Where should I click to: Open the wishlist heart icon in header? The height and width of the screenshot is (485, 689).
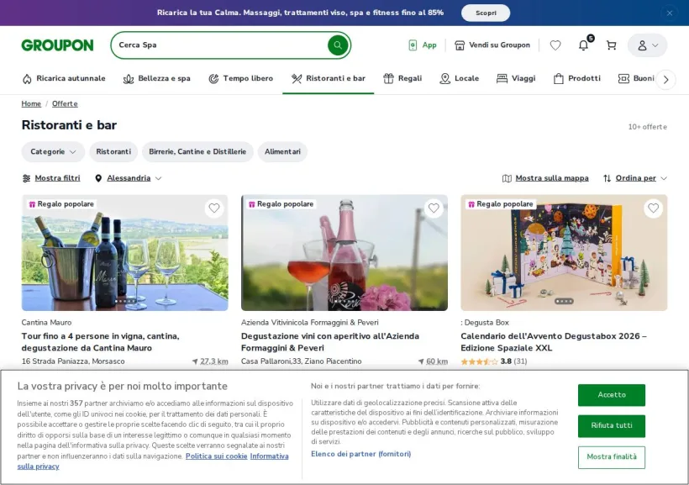pyautogui.click(x=555, y=45)
